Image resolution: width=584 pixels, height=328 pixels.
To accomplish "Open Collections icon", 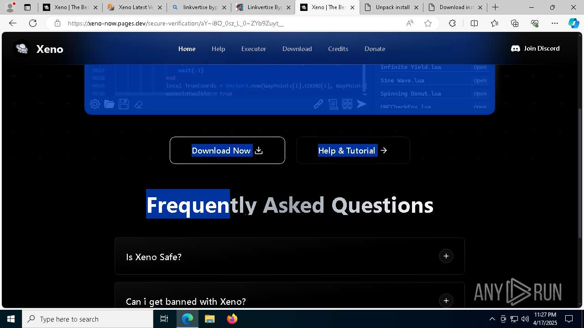I will click(515, 23).
